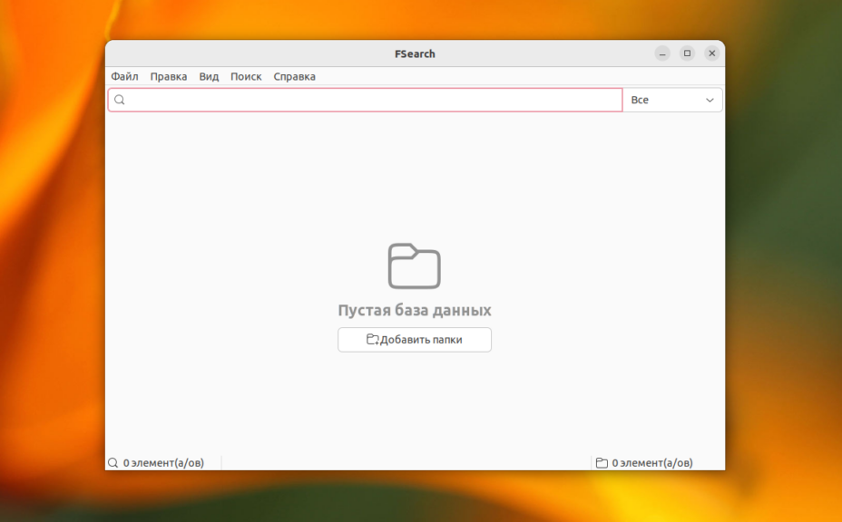
Task: Click the magnifier icon inside the search field
Action: (119, 100)
